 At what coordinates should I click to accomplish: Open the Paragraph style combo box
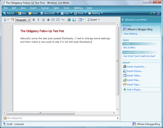coord(23,20)
